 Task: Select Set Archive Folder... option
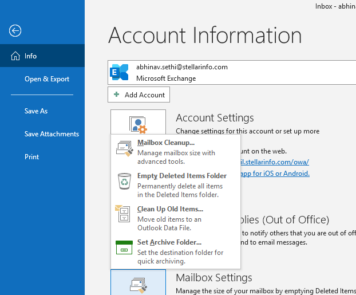[176, 251]
